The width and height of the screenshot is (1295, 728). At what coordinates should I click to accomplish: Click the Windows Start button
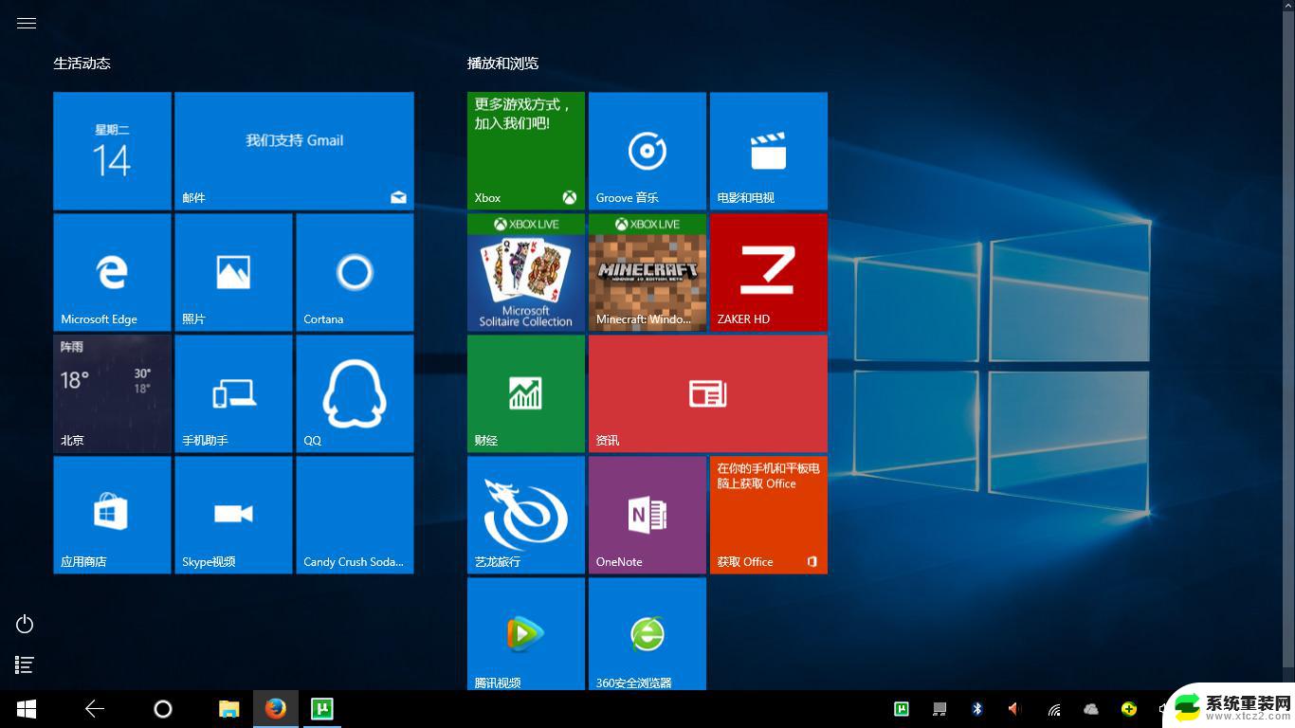click(27, 709)
